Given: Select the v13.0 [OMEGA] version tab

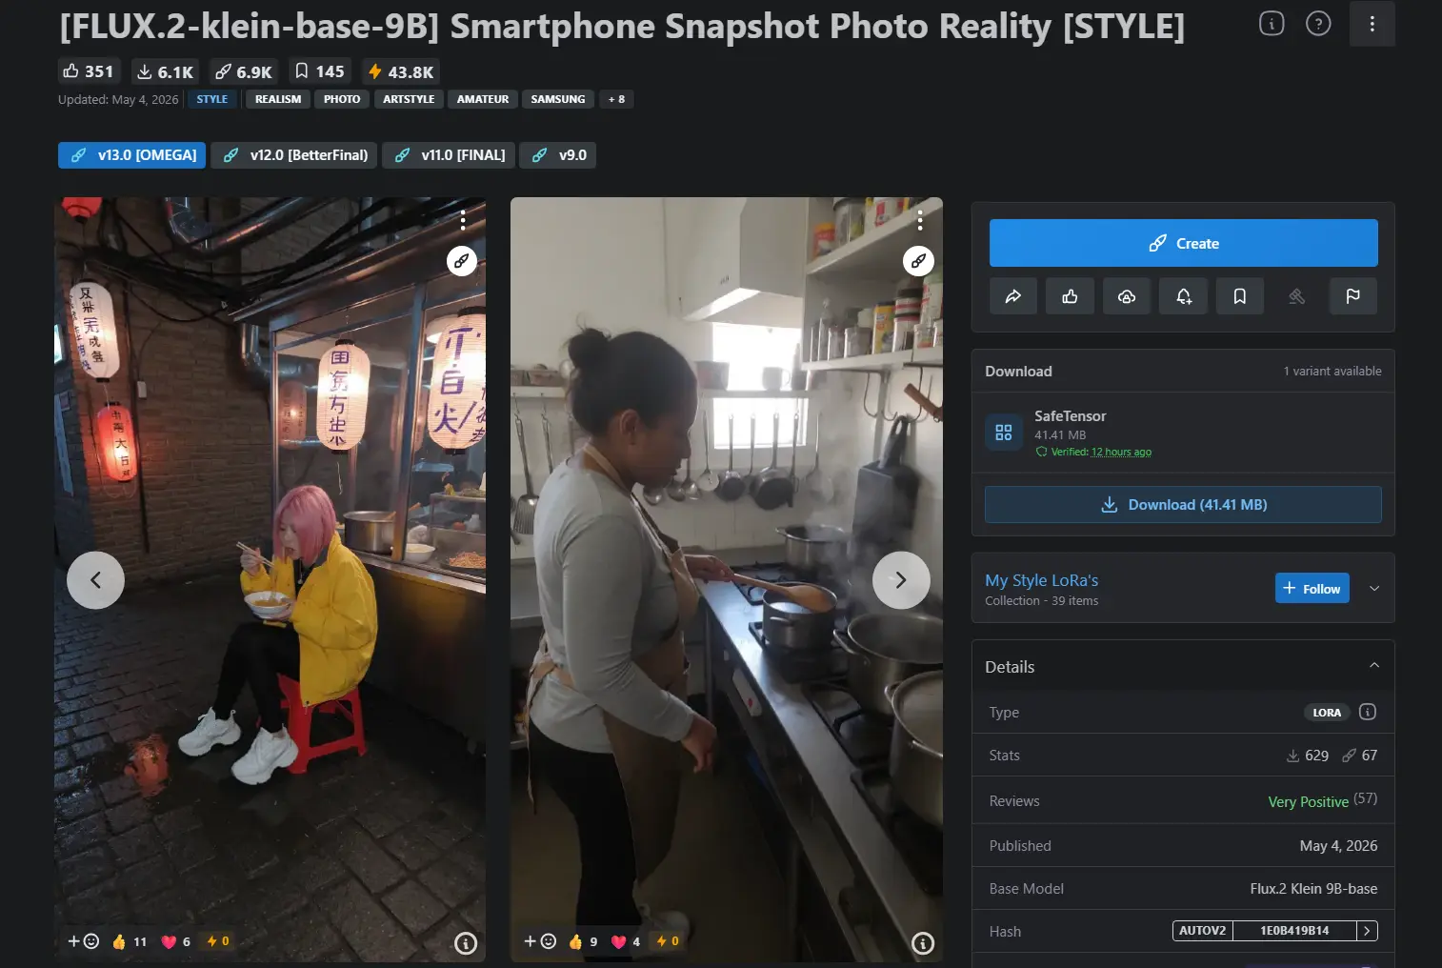Looking at the screenshot, I should tap(132, 155).
